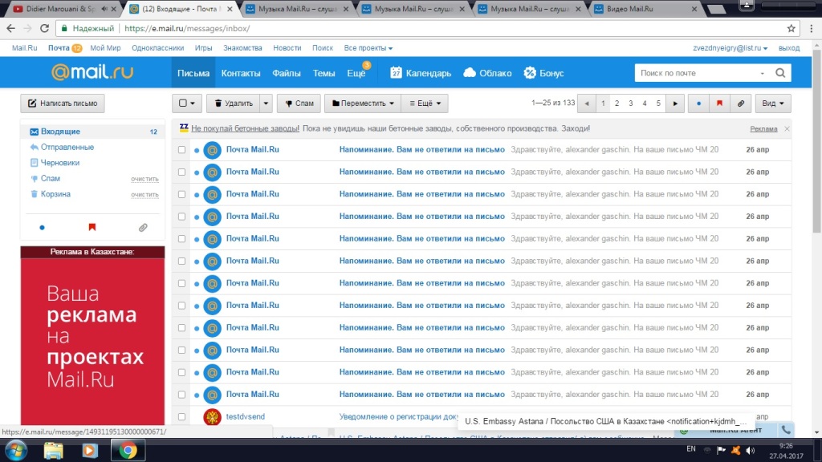Open the Вид view dropdown

773,103
